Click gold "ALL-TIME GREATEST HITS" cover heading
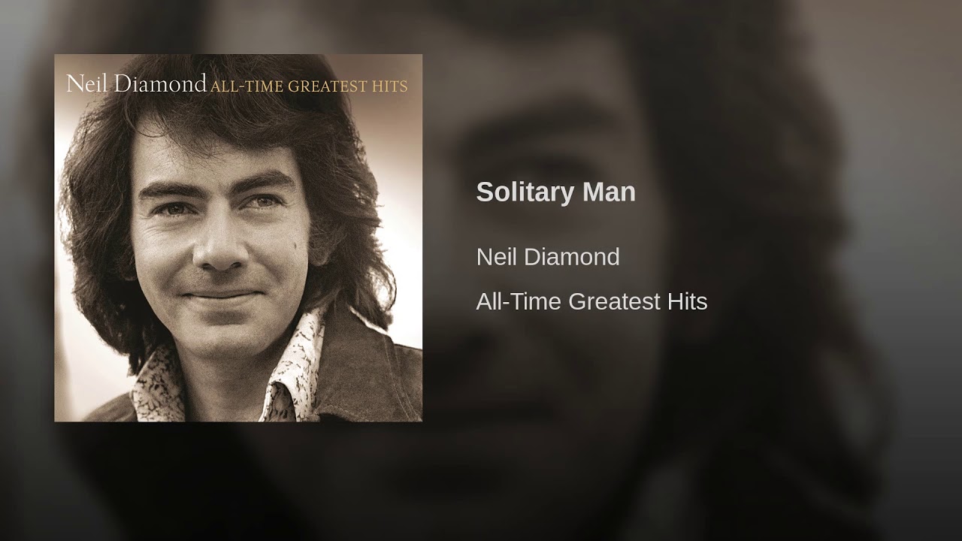 tap(309, 86)
